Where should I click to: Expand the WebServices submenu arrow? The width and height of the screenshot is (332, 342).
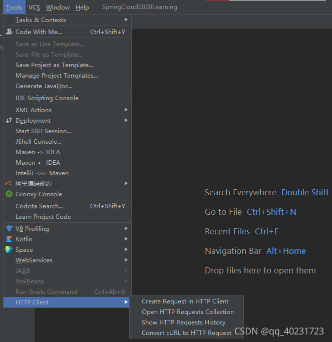(126, 260)
